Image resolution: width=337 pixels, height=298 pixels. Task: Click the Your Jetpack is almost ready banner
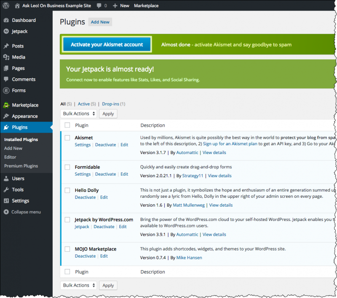pos(198,74)
